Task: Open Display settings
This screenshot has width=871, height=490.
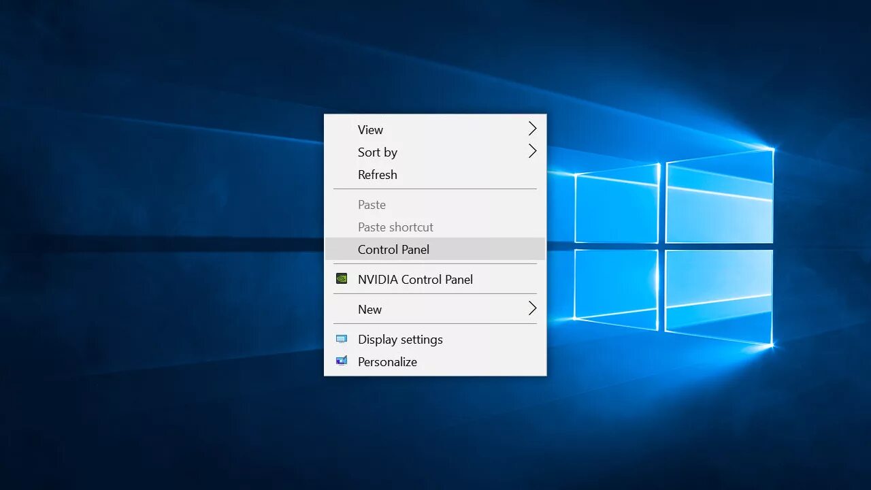Action: coord(435,339)
